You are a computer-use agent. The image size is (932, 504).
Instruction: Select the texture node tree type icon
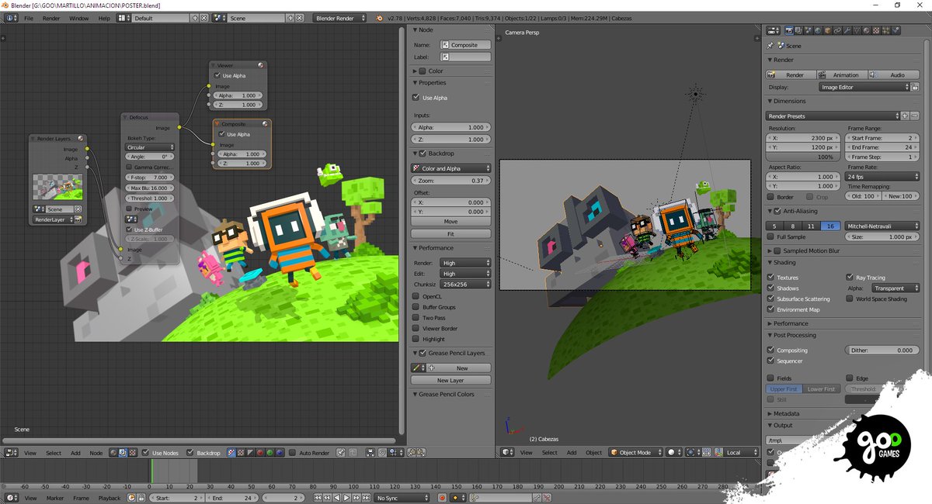click(133, 453)
